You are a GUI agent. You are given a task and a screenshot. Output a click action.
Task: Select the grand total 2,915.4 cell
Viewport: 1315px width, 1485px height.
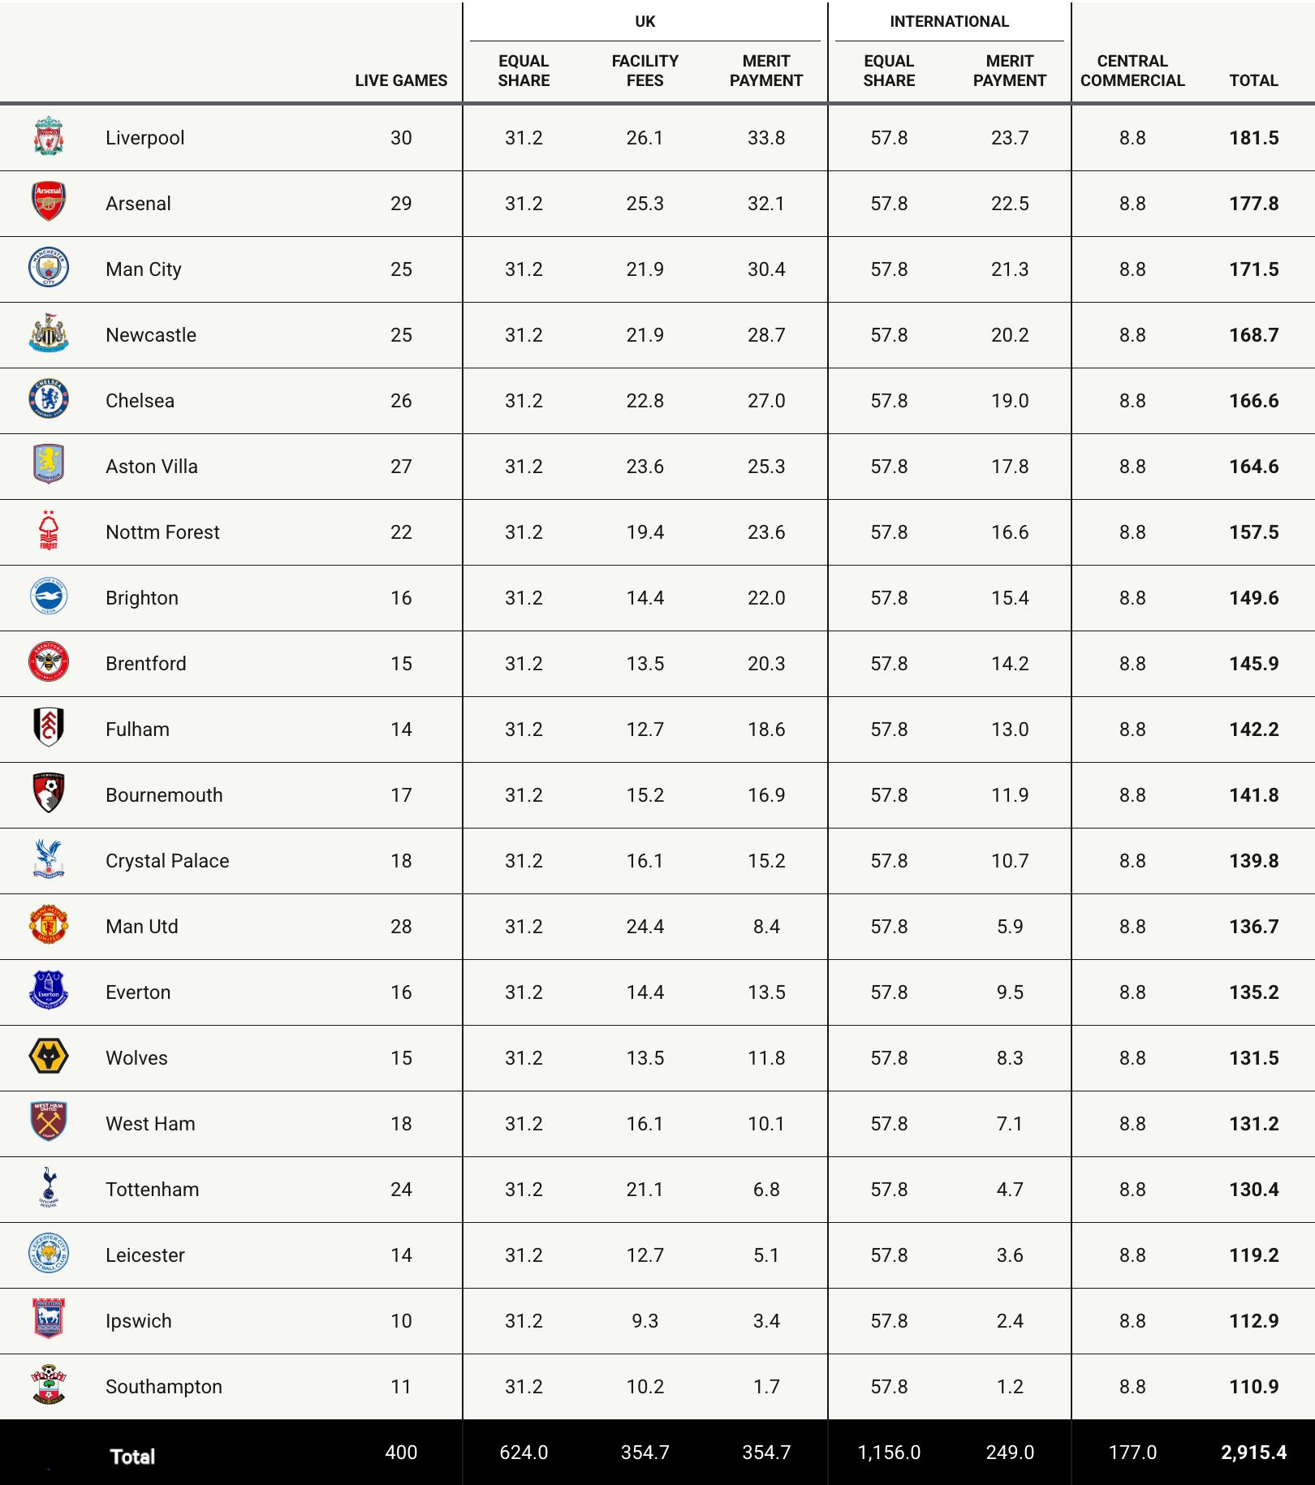(1253, 1453)
